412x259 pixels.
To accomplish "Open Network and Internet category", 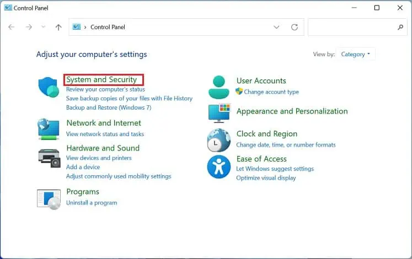I will click(104, 123).
